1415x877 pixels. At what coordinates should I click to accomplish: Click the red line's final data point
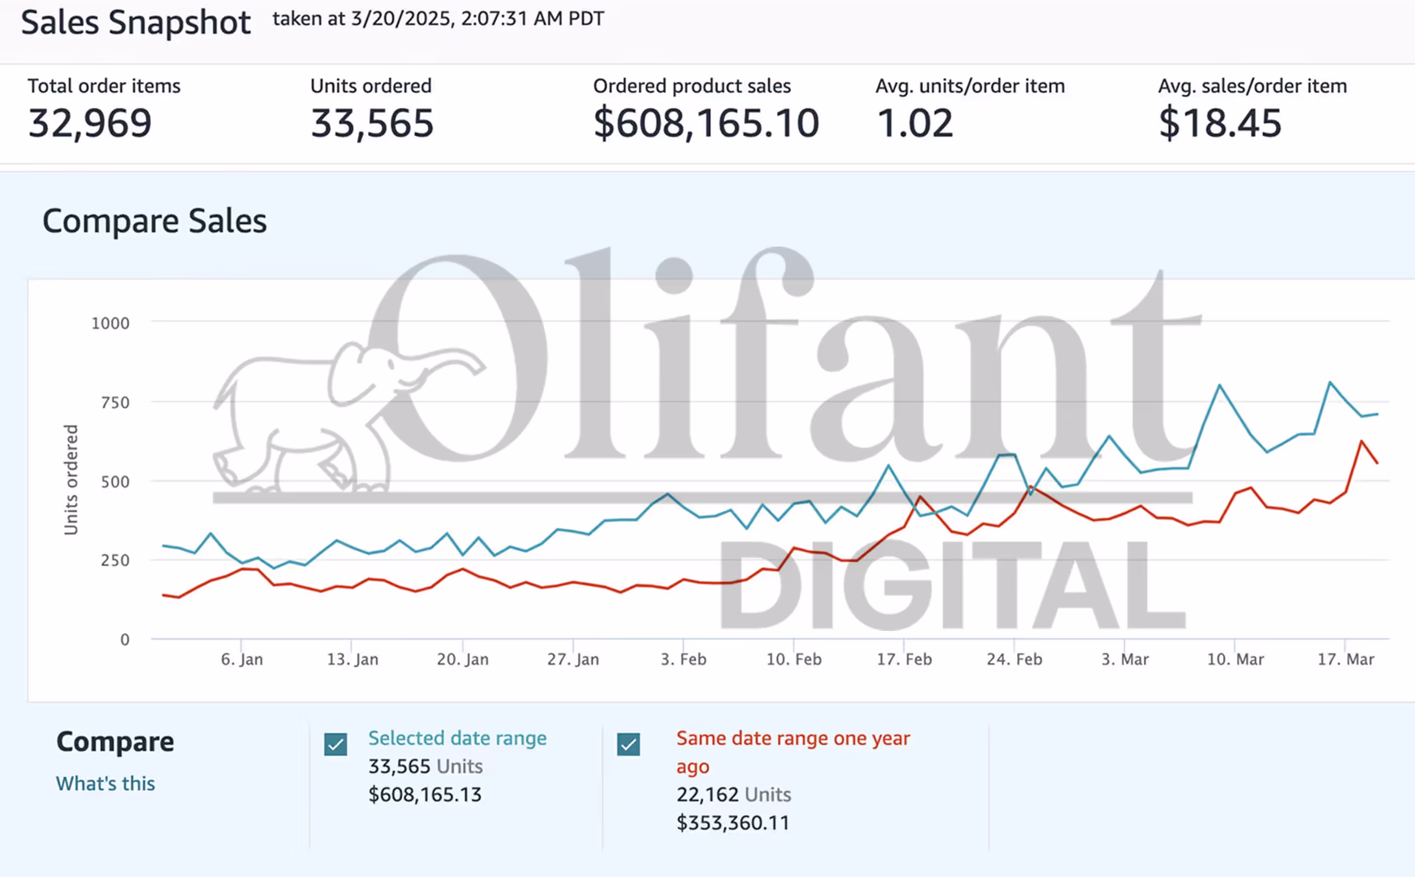click(1377, 463)
